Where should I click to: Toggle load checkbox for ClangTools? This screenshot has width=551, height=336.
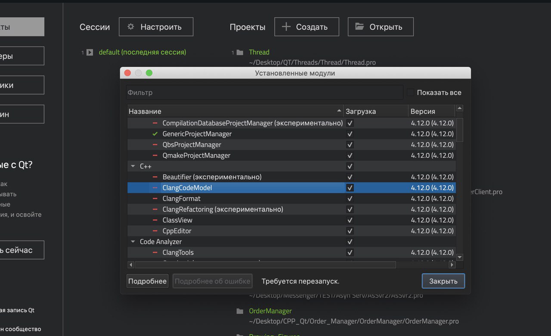[350, 252]
